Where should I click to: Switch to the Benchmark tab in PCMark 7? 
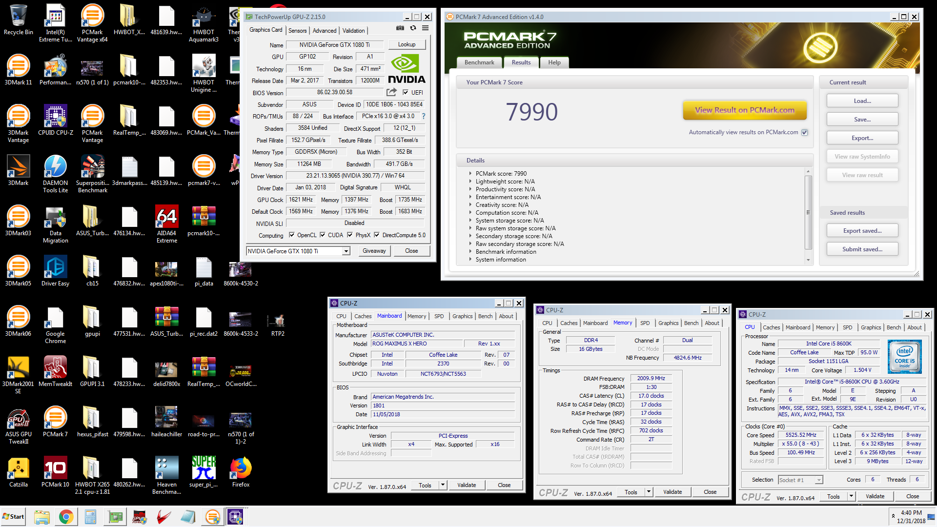click(x=479, y=62)
